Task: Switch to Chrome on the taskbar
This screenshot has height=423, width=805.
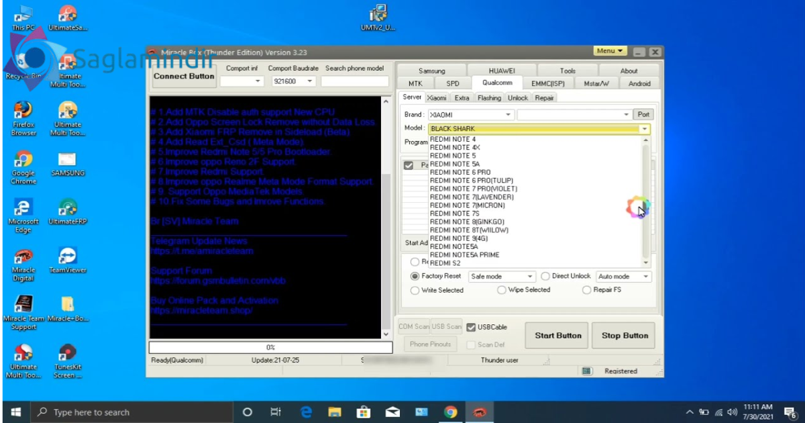Action: 450,412
